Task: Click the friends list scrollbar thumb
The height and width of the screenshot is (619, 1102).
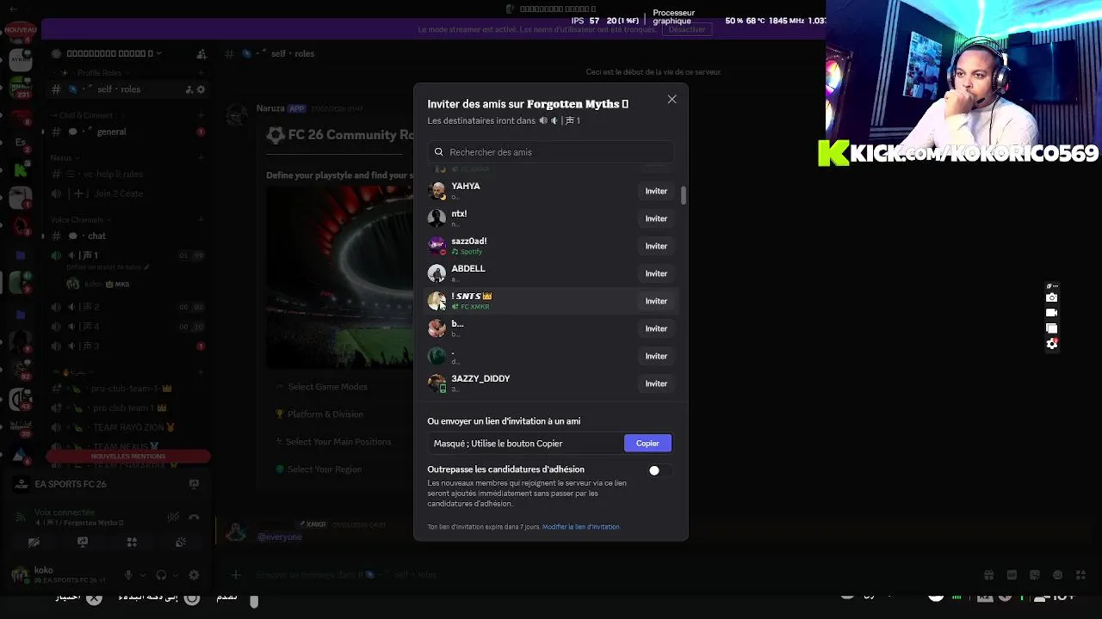Action: [x=684, y=195]
